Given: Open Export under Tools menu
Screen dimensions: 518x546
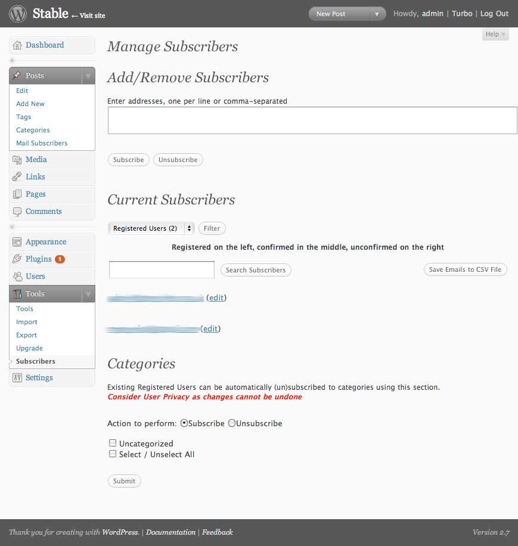Looking at the screenshot, I should [x=26, y=335].
